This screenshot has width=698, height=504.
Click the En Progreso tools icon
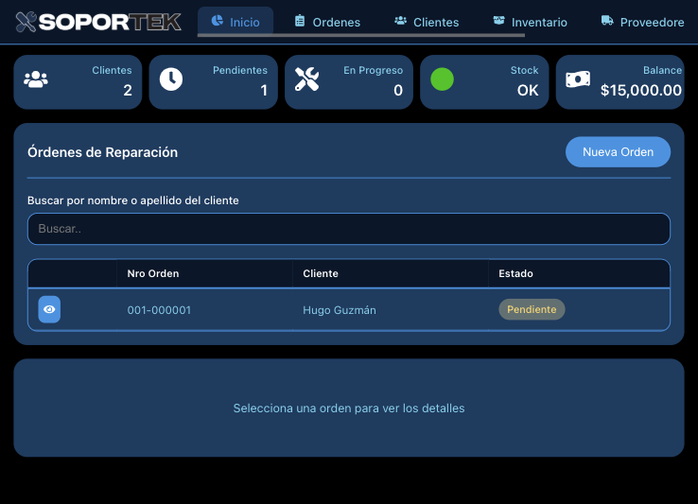click(x=306, y=79)
